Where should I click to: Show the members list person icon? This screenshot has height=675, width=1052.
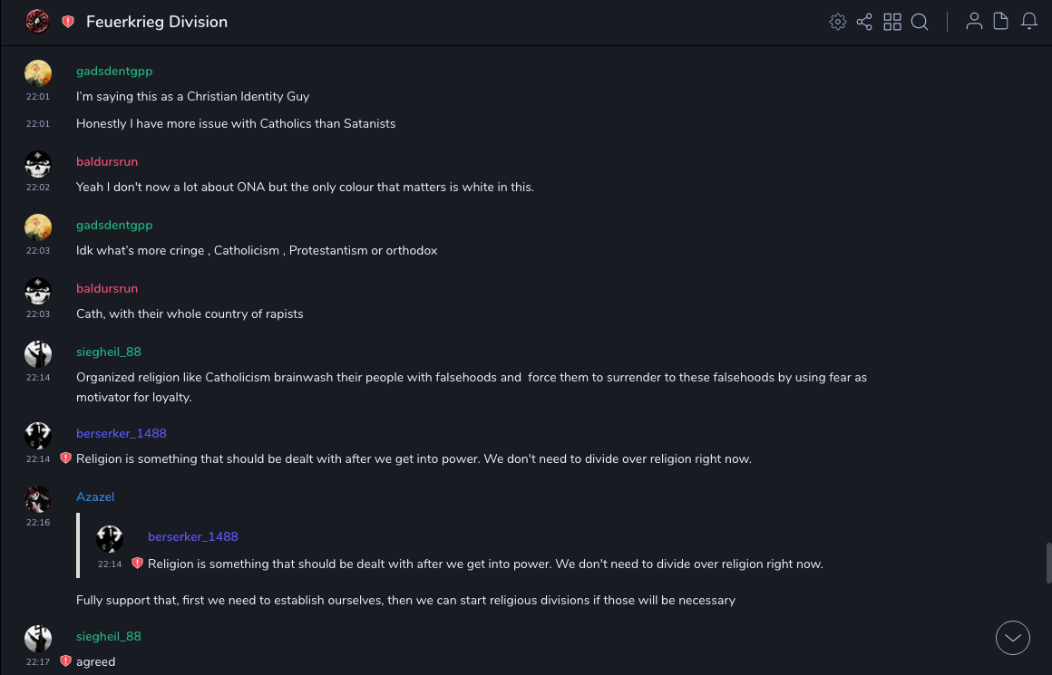(974, 22)
